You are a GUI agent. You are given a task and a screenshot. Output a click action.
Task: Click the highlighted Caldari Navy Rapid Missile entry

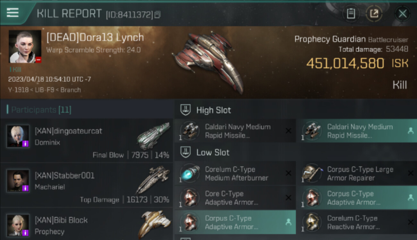[x=359, y=131]
